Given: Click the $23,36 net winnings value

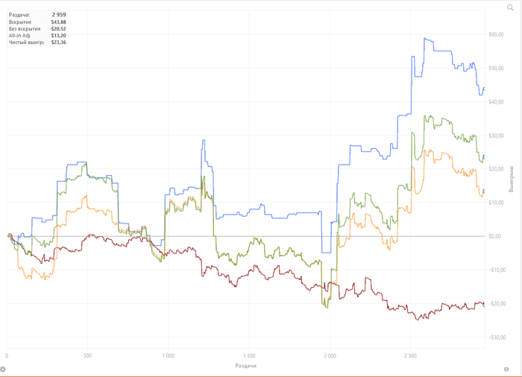Looking at the screenshot, I should coord(58,42).
